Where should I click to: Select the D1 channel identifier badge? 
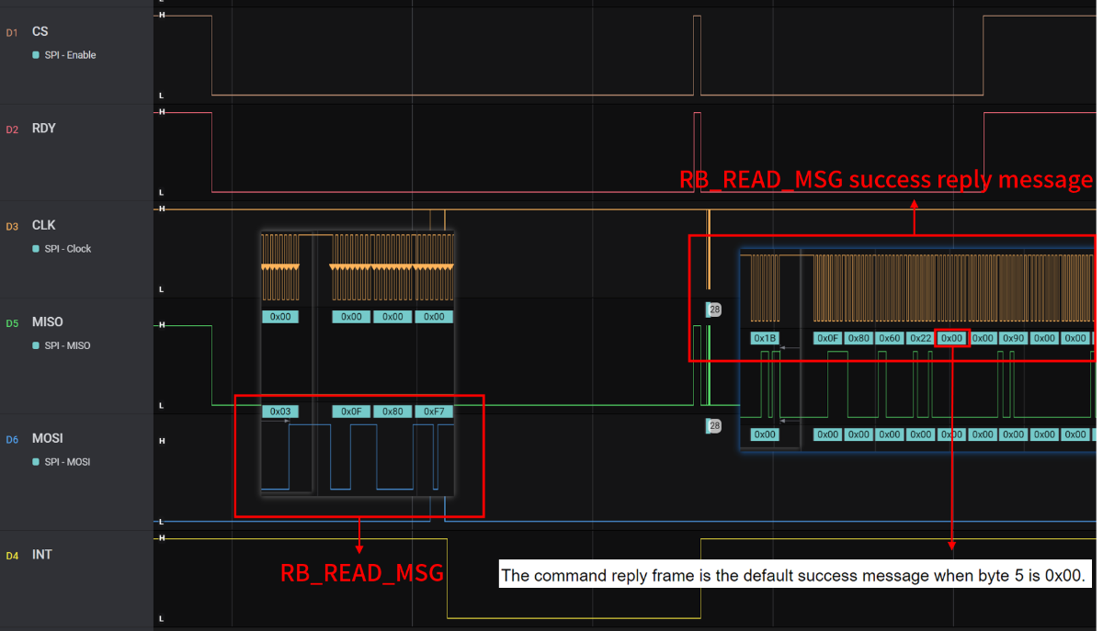[x=12, y=31]
